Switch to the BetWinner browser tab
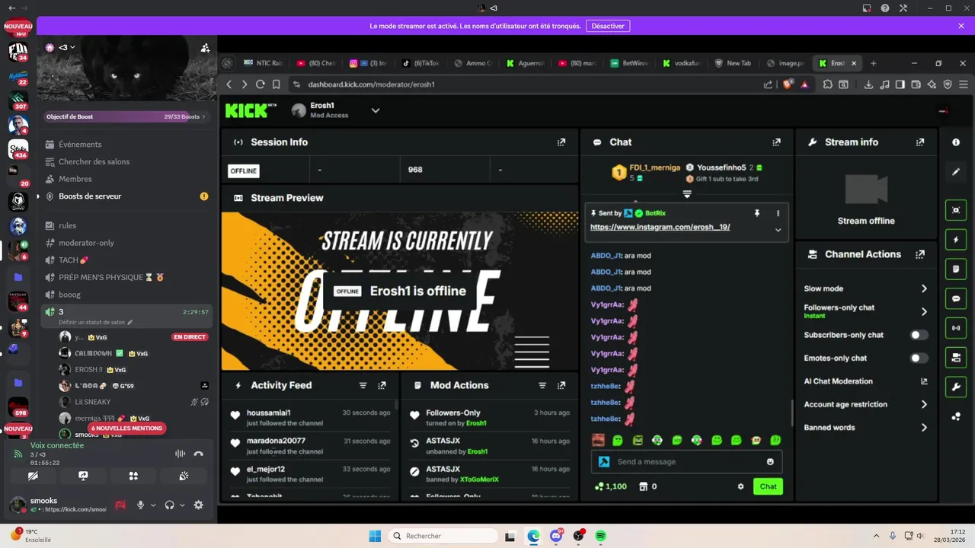This screenshot has height=548, width=975. coord(629,63)
